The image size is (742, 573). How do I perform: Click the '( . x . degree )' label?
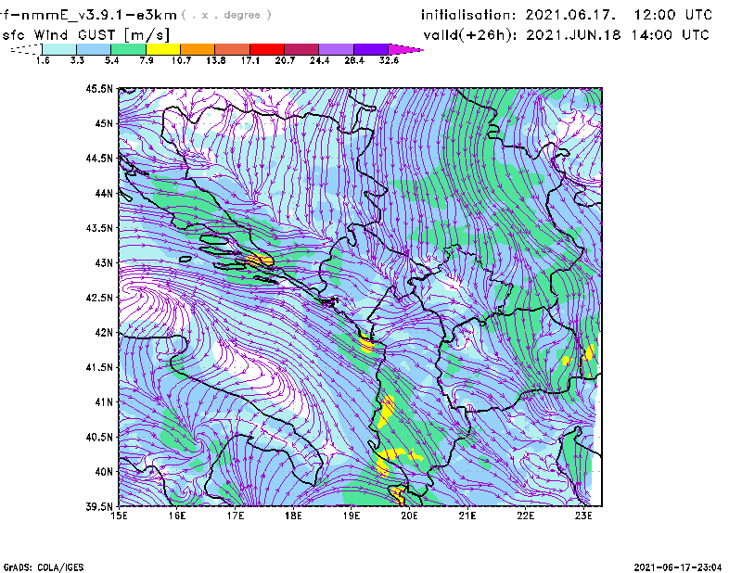[x=226, y=15]
